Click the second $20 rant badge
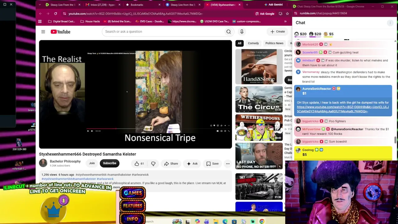 (315, 34)
